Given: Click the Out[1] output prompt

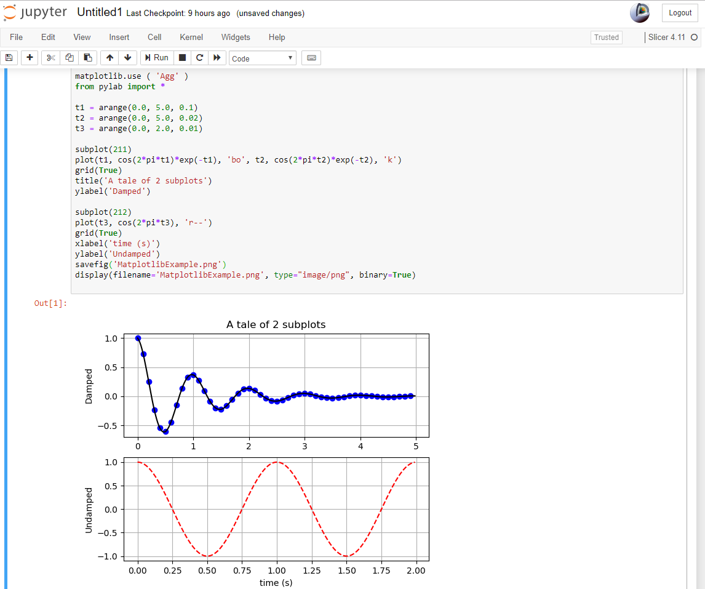Looking at the screenshot, I should tap(50, 303).
